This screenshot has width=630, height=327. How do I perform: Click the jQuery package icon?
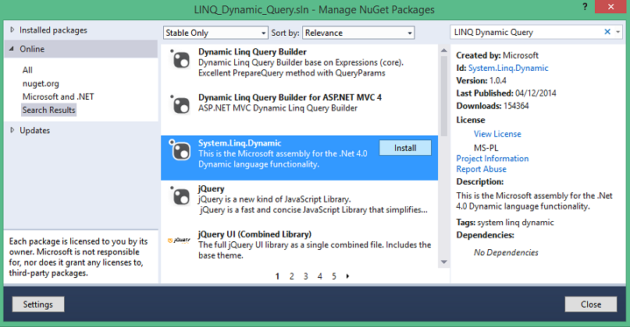[x=180, y=196]
